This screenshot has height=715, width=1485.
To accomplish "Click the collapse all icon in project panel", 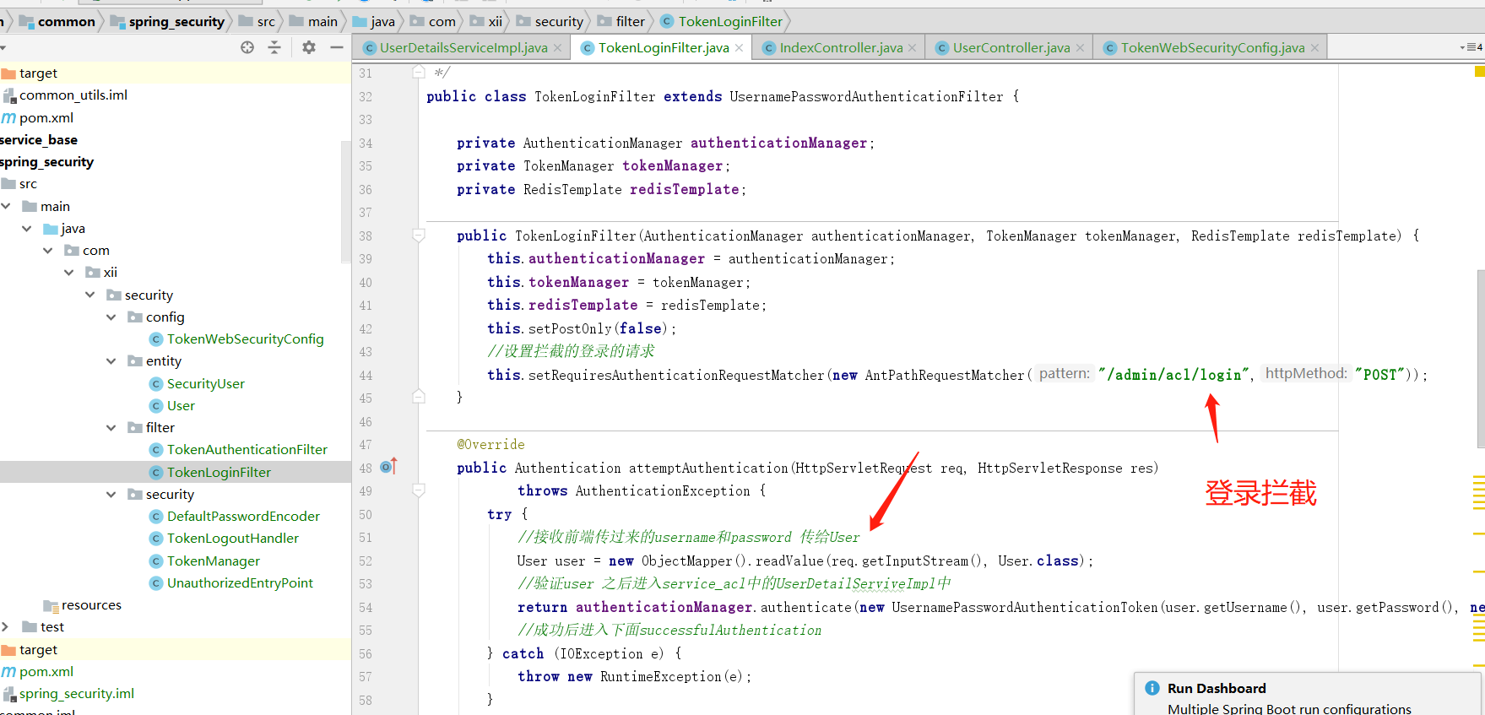I will [x=274, y=47].
